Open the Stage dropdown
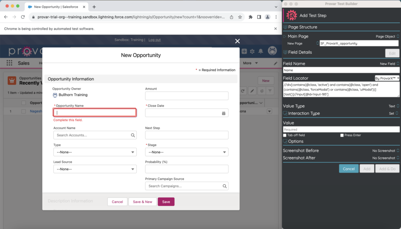The image size is (401, 229). point(187,152)
